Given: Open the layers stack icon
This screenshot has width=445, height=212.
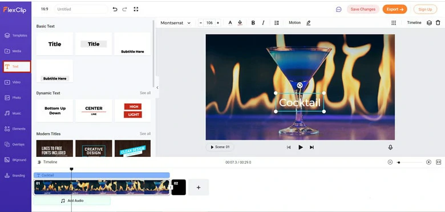Looking at the screenshot, I should point(429,23).
